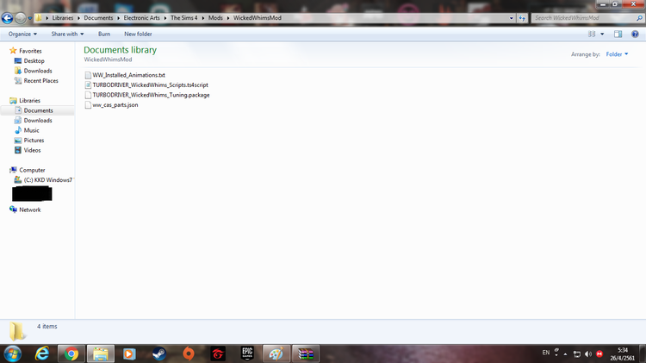Click the Forward navigation arrow button
646x363 pixels.
coord(20,18)
